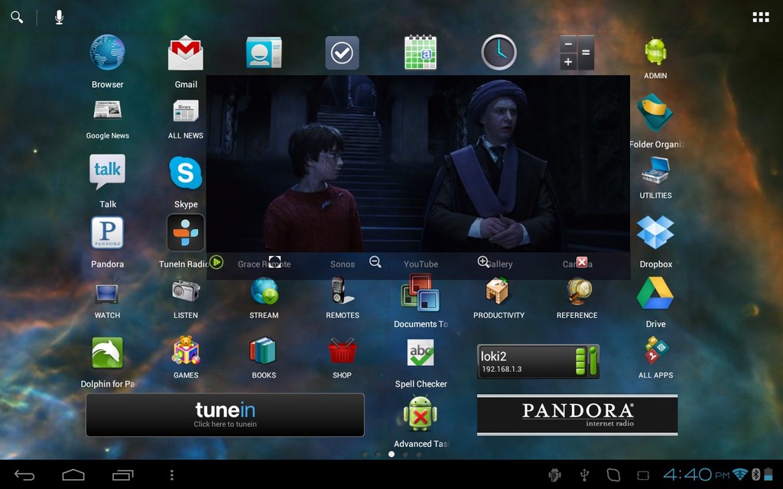Open the GAMES folder
Viewport: 783px width, 489px height.
186,351
